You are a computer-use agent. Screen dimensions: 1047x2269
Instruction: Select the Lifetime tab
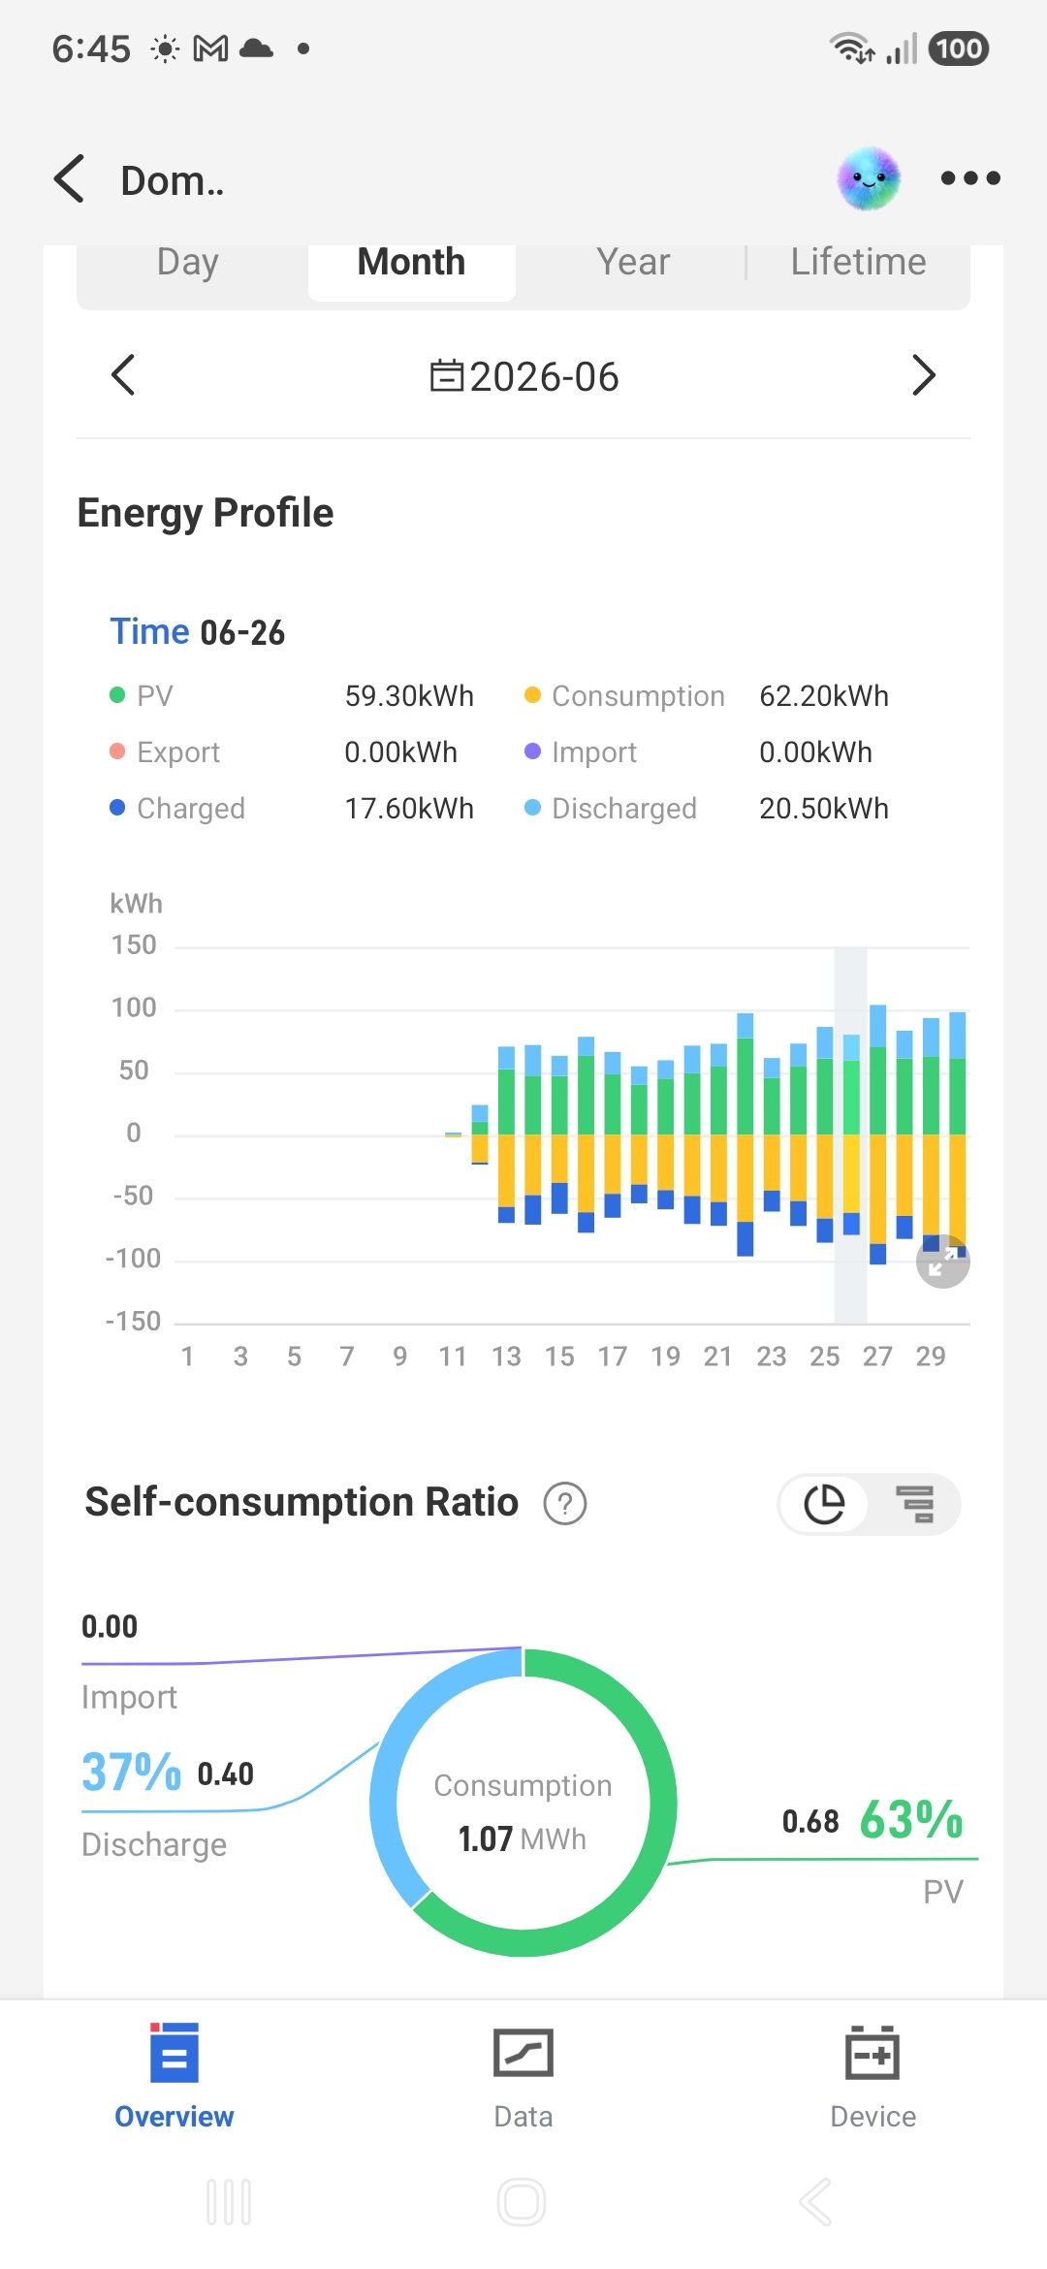point(858,263)
